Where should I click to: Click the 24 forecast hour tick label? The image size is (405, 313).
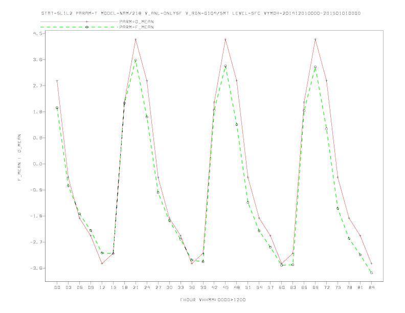click(x=147, y=287)
